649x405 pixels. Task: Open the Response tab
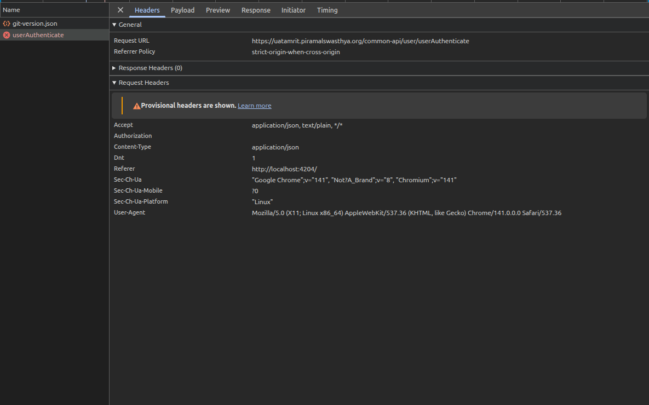[x=256, y=10]
